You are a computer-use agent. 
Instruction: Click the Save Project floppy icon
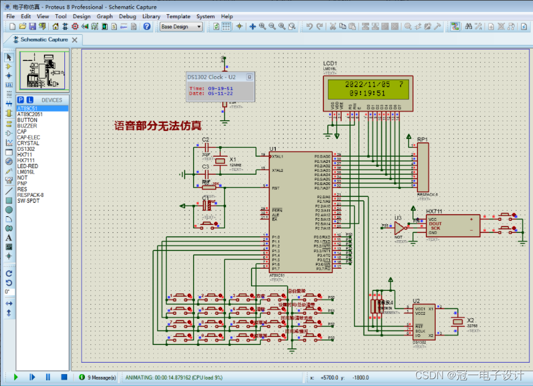(x=32, y=26)
